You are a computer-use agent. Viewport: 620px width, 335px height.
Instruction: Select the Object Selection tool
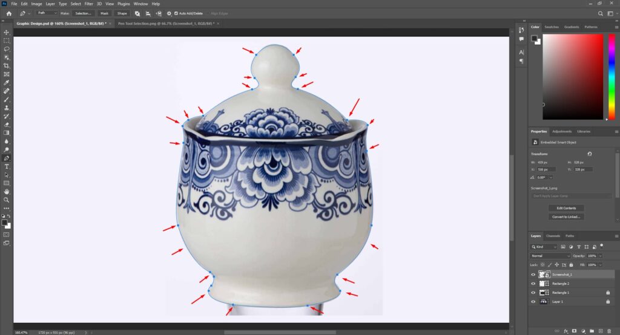6,57
